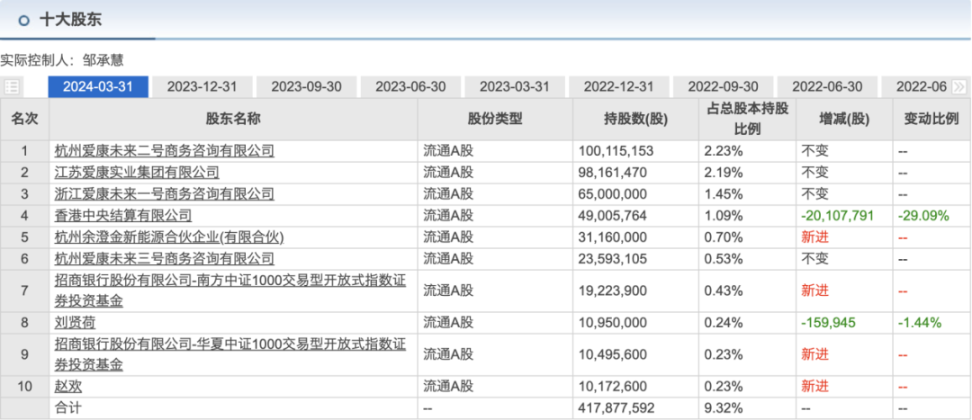Open the 2022-09-30 tab
The width and height of the screenshot is (972, 420).
(x=723, y=87)
